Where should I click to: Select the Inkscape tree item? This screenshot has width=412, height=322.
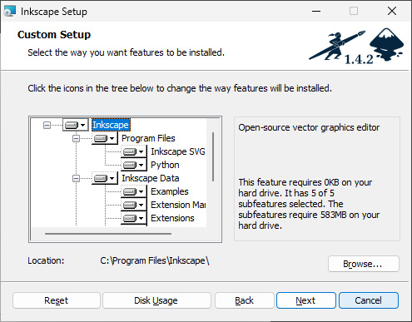[111, 125]
